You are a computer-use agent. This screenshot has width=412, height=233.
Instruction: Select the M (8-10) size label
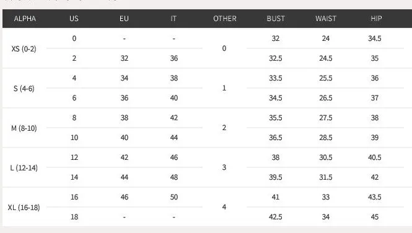point(24,128)
